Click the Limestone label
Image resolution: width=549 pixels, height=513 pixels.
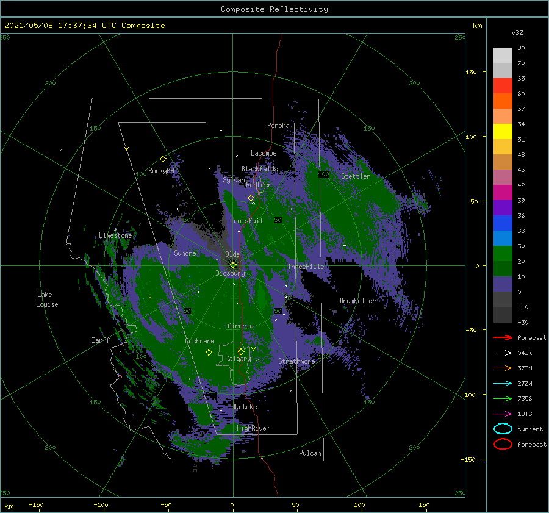[115, 235]
